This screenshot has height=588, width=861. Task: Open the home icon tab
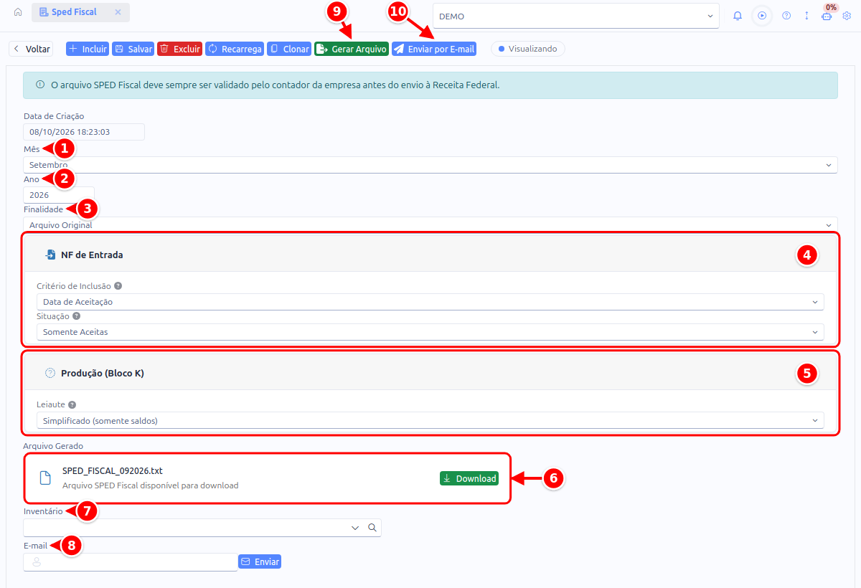click(18, 12)
